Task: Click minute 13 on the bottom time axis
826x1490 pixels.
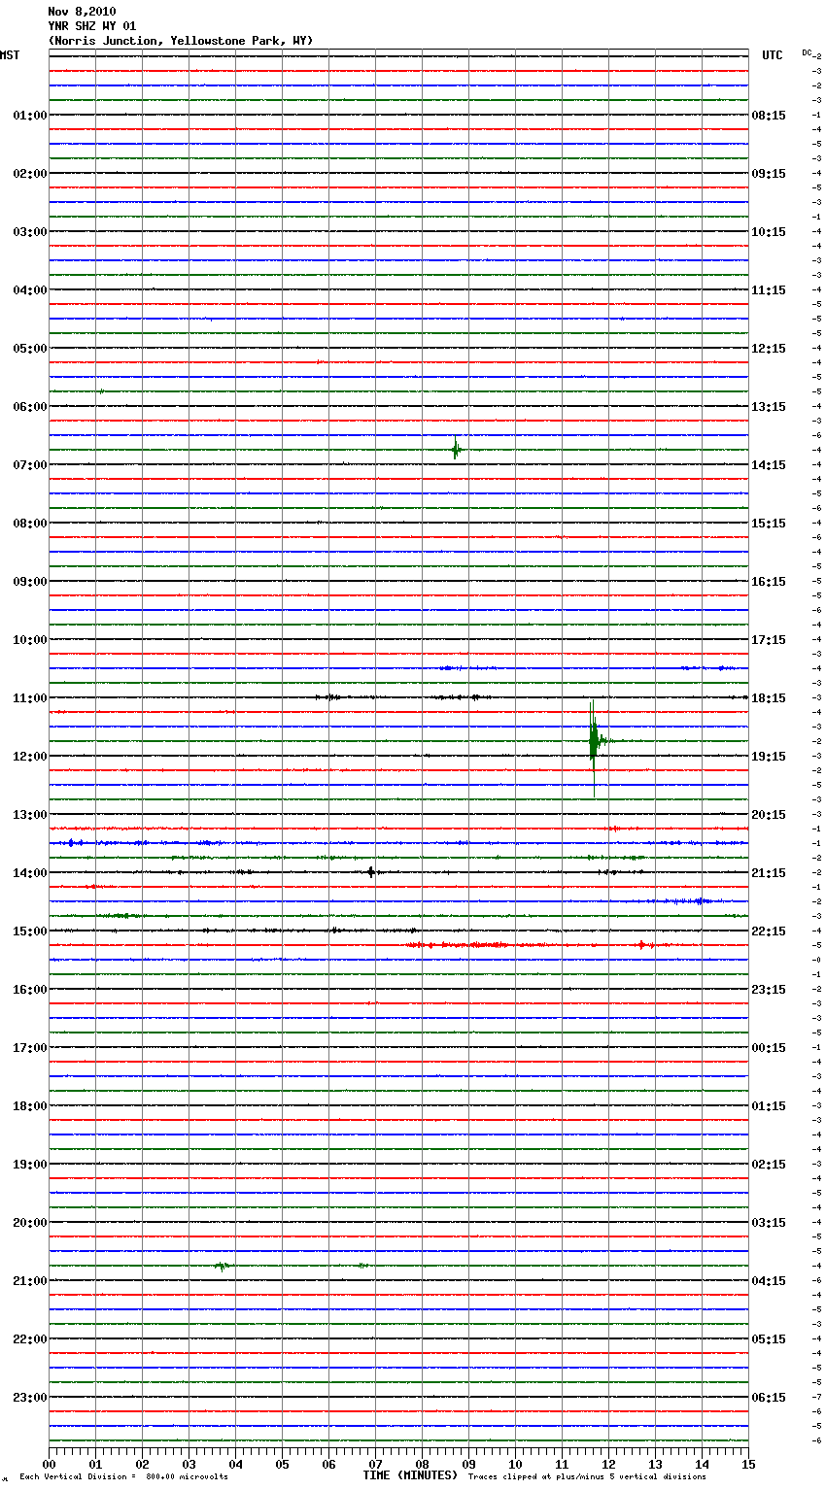Action: tap(655, 1464)
